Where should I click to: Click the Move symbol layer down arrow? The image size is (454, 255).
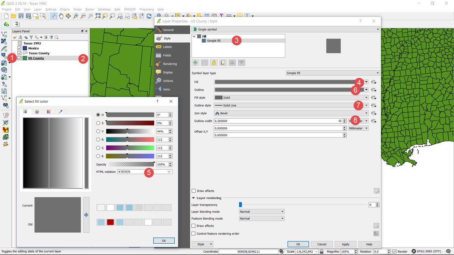[x=241, y=62]
